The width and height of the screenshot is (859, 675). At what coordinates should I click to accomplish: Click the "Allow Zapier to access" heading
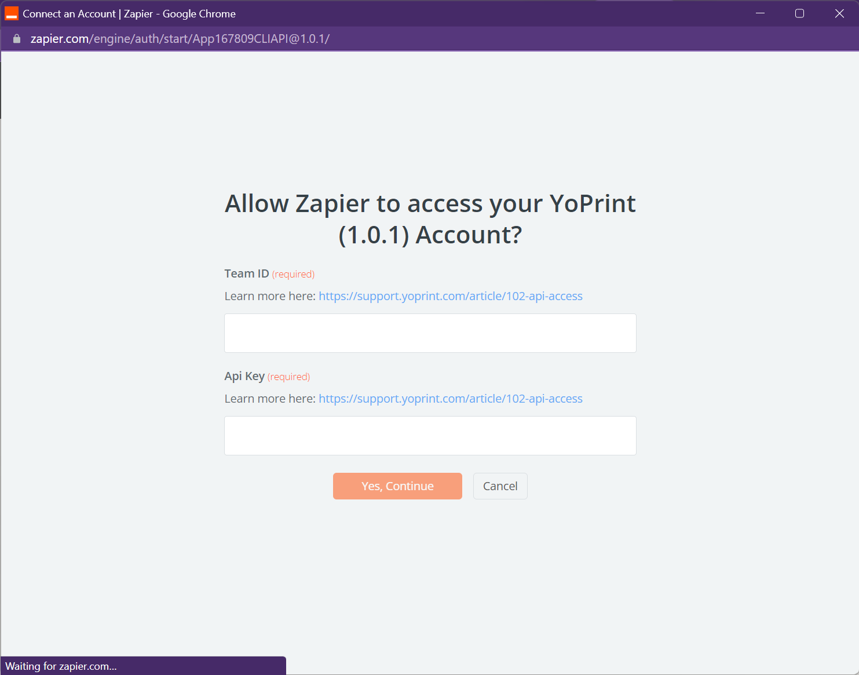(x=430, y=219)
